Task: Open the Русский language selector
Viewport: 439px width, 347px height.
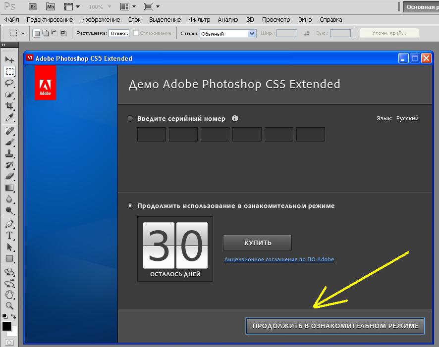Action: [407, 118]
